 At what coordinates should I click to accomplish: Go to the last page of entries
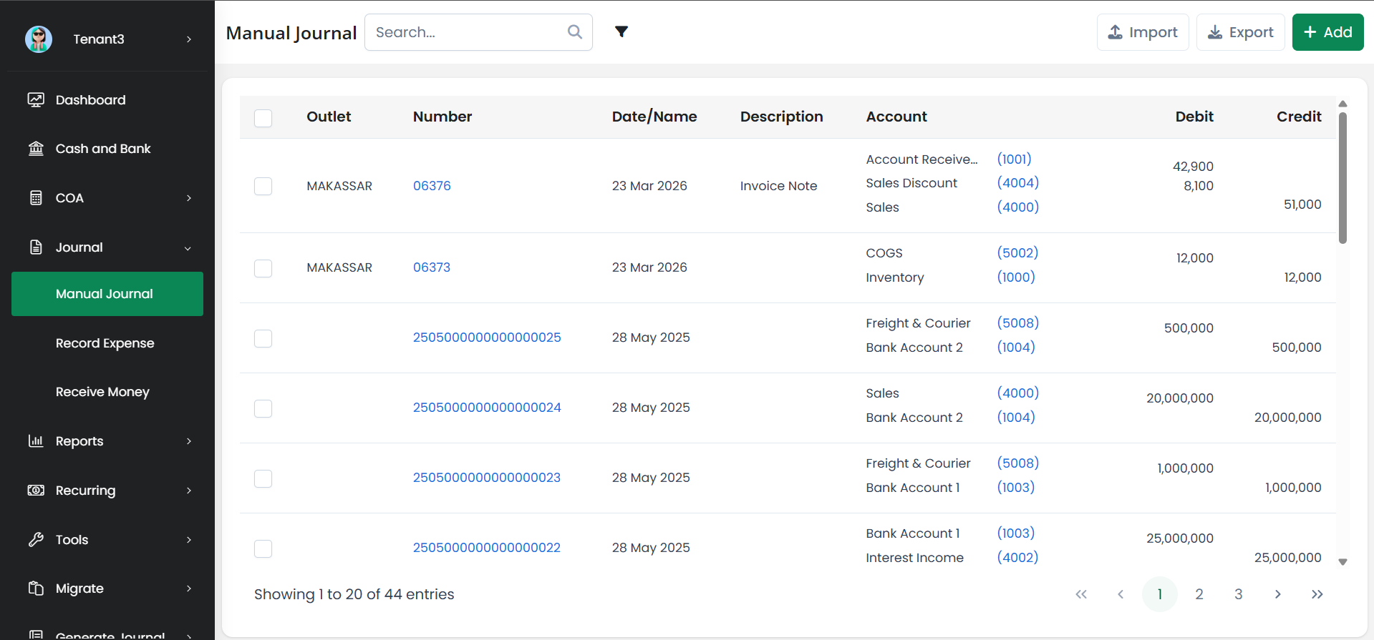pos(1317,594)
